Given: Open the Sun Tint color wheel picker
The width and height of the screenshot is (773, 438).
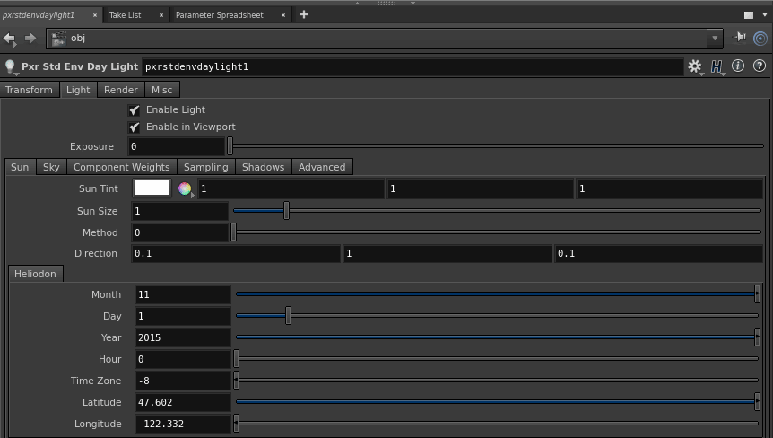Looking at the screenshot, I should [185, 188].
